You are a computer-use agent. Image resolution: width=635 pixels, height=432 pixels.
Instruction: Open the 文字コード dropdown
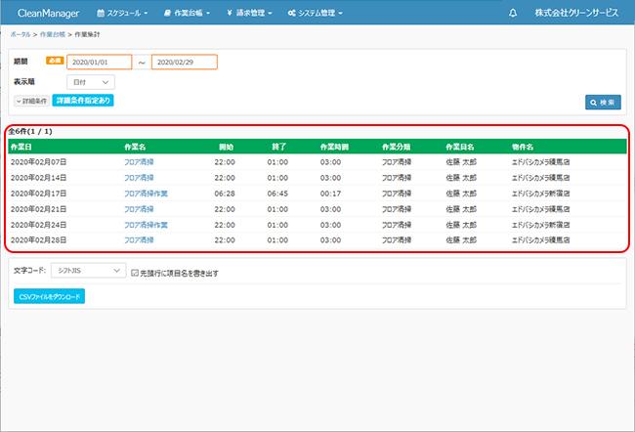(88, 270)
